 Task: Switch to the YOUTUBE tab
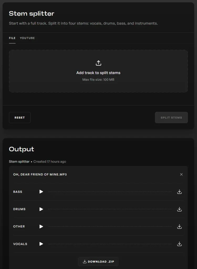click(27, 38)
